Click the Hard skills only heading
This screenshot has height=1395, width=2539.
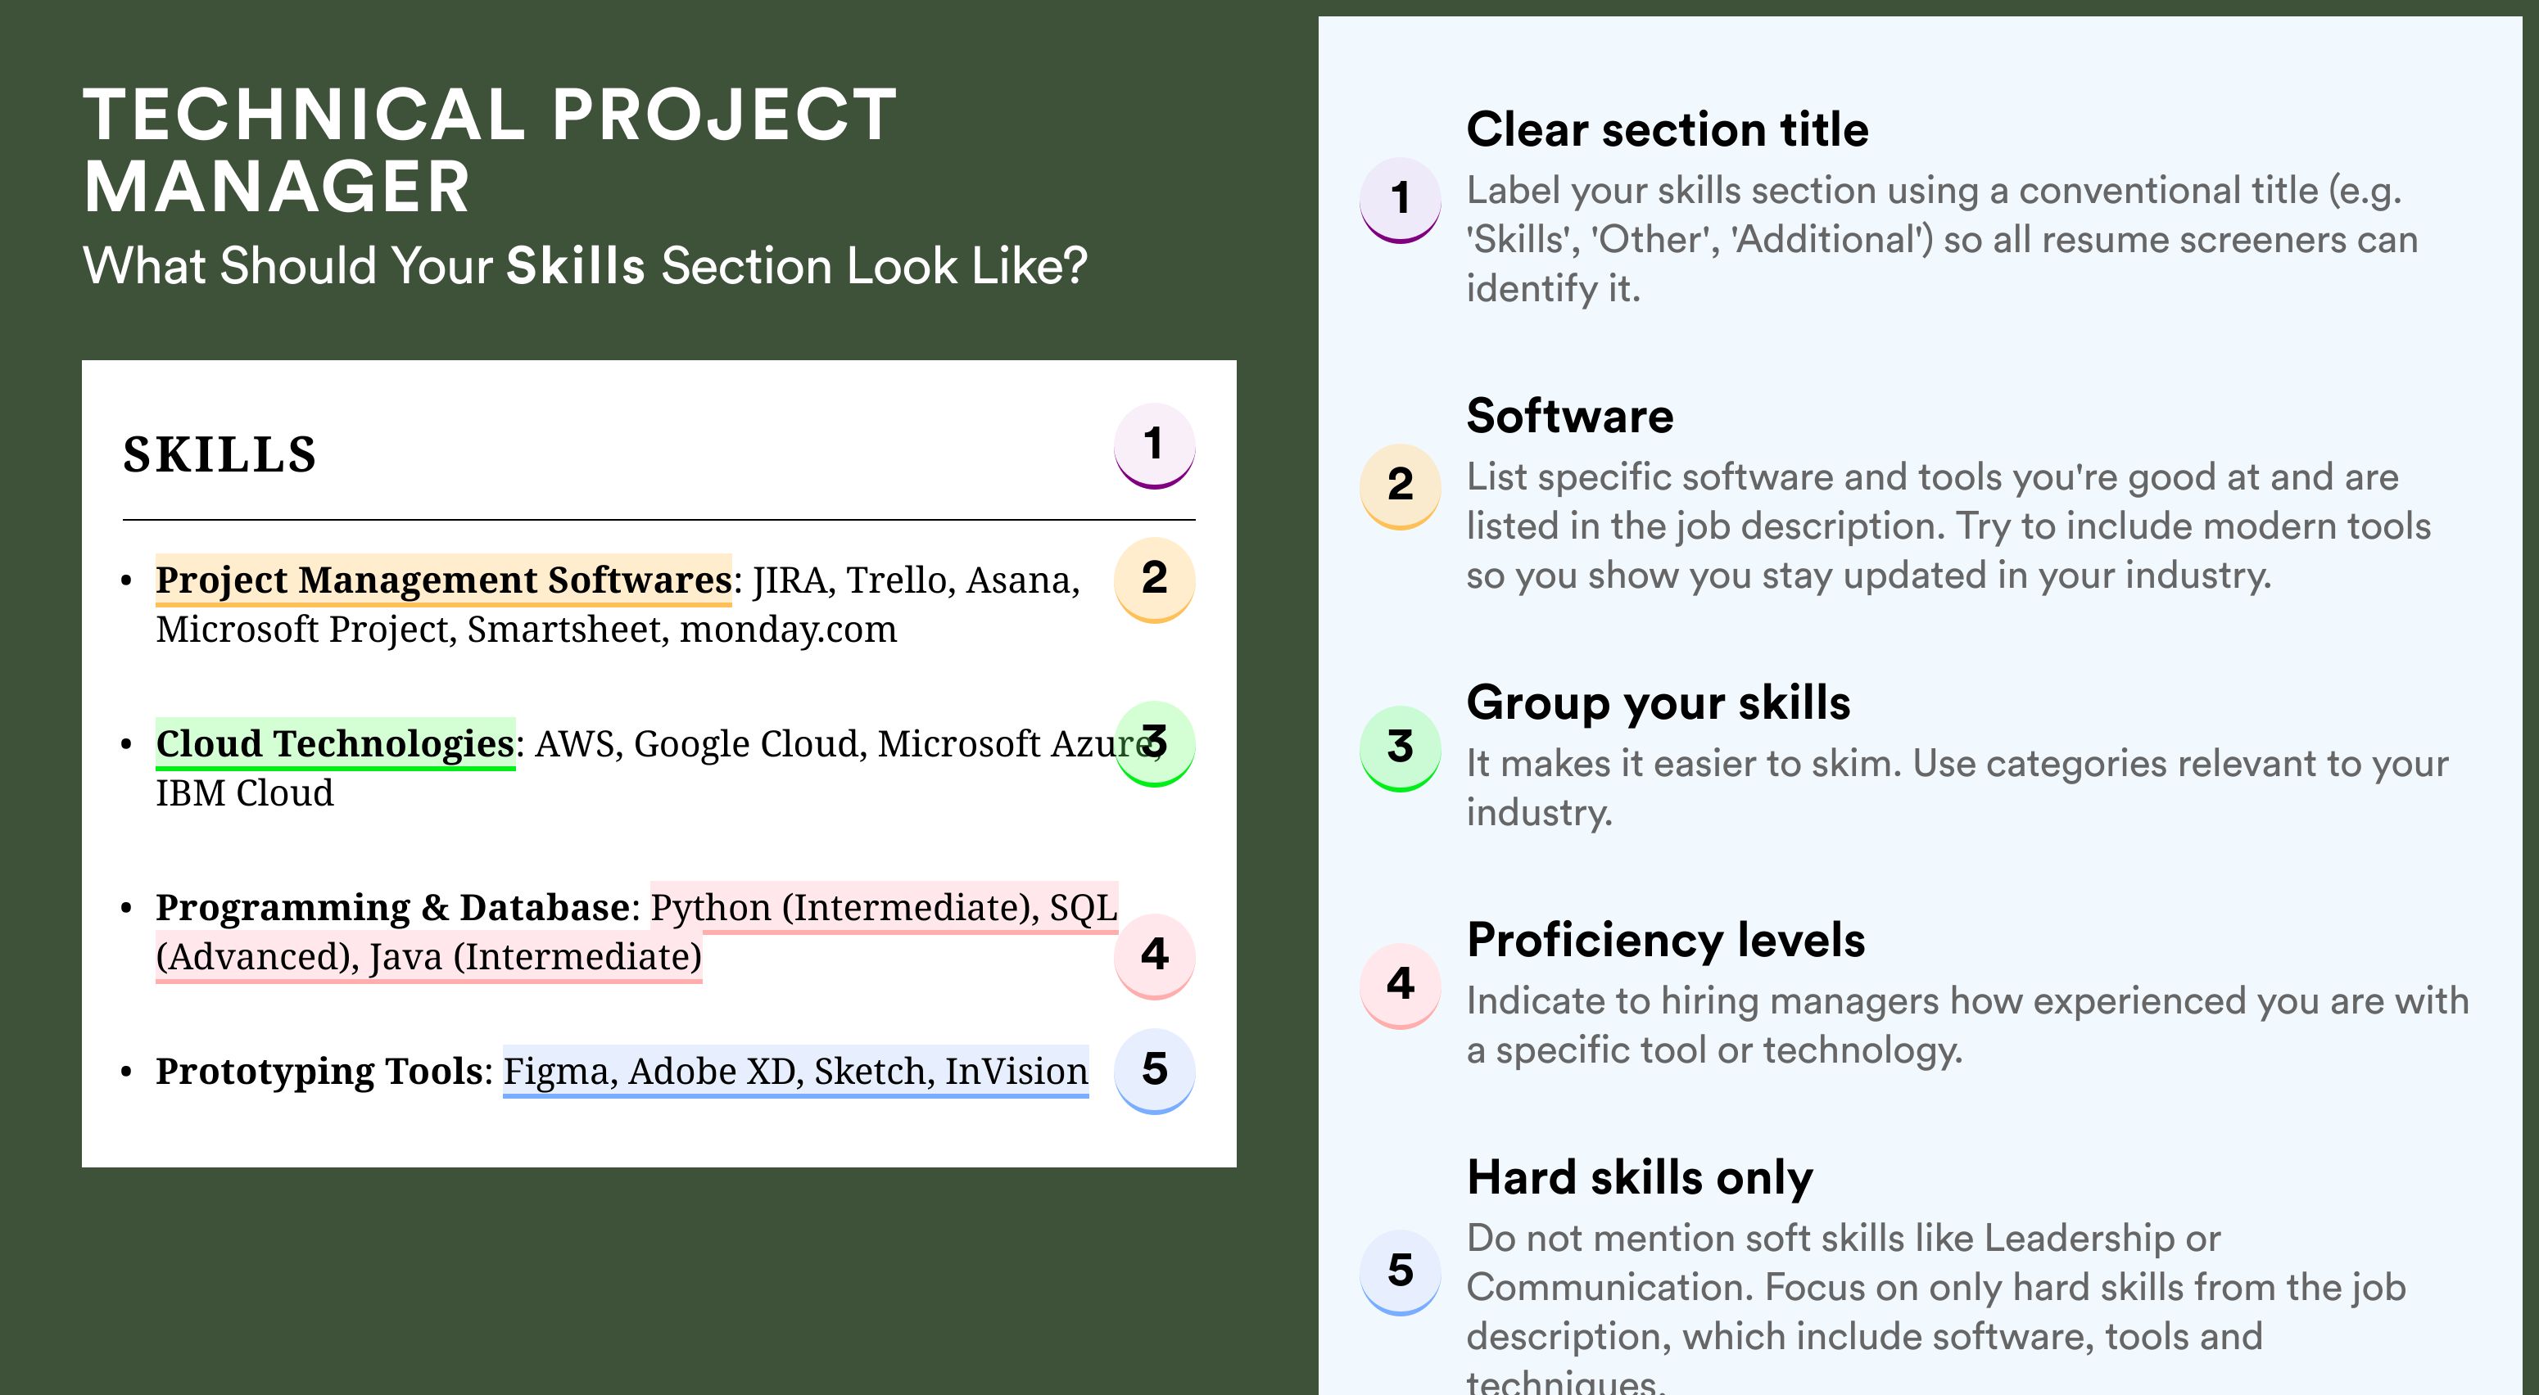click(x=1639, y=1177)
